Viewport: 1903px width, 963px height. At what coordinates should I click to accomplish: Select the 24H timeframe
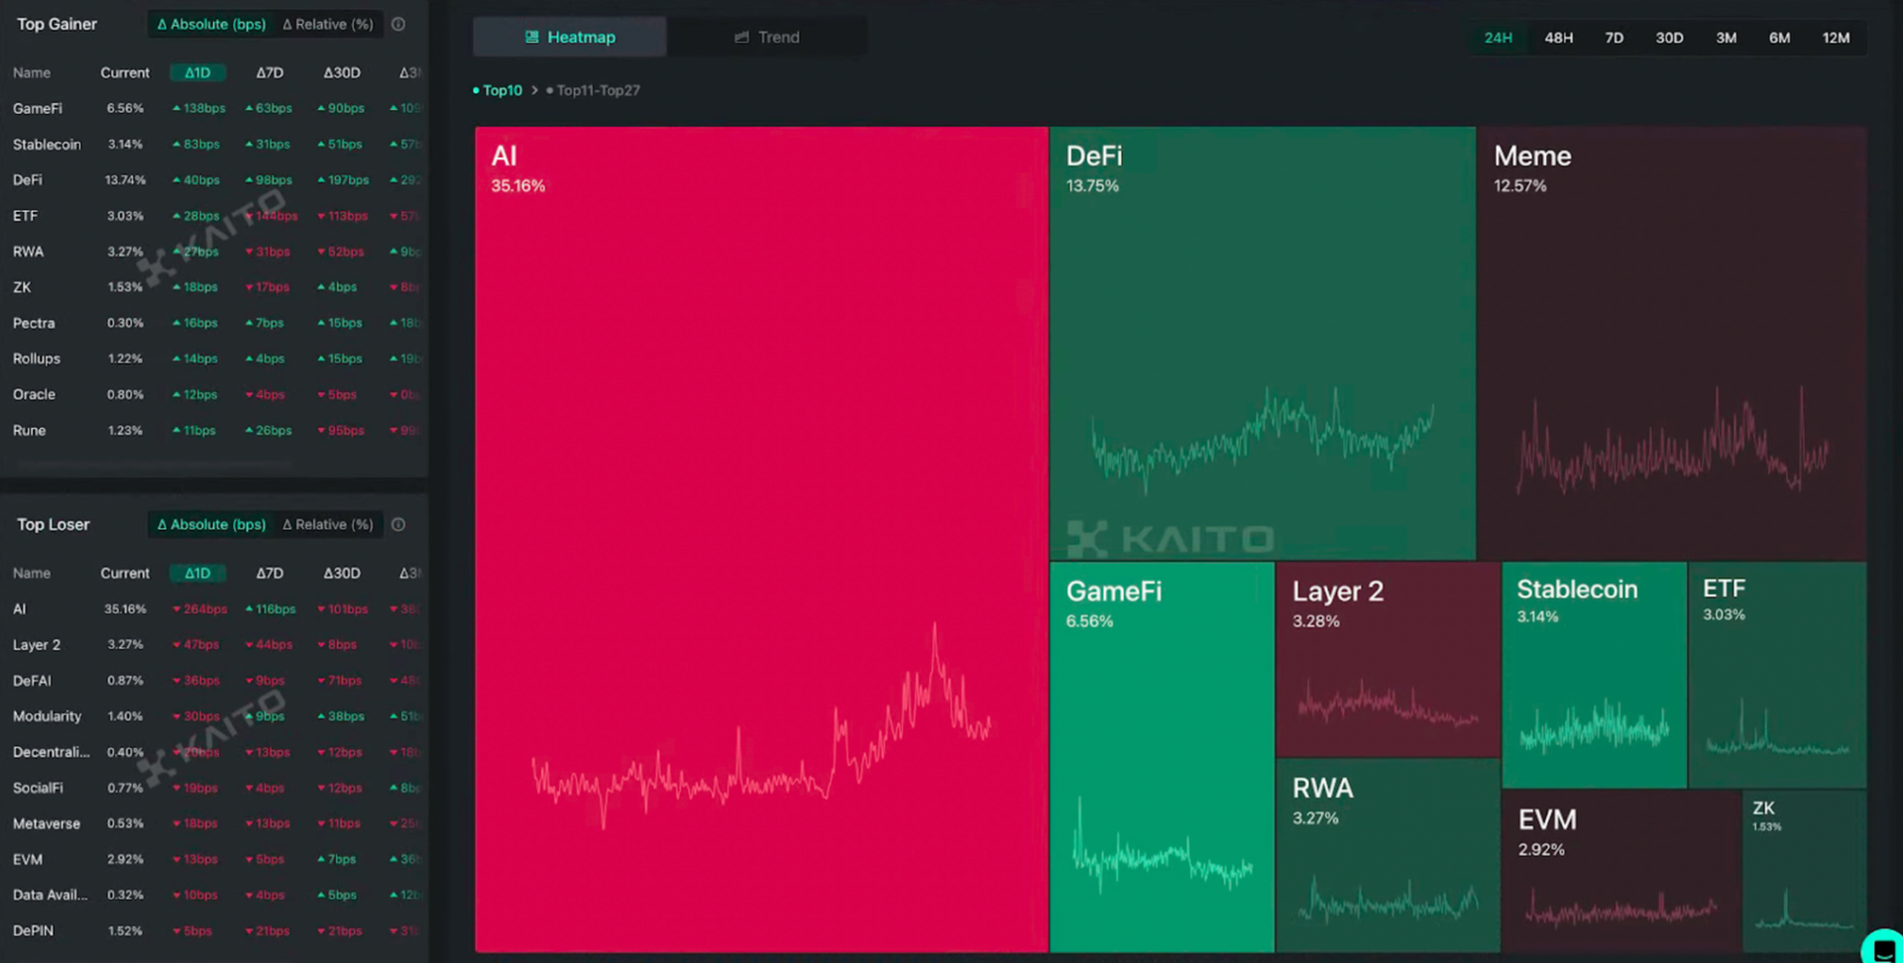[x=1498, y=38]
